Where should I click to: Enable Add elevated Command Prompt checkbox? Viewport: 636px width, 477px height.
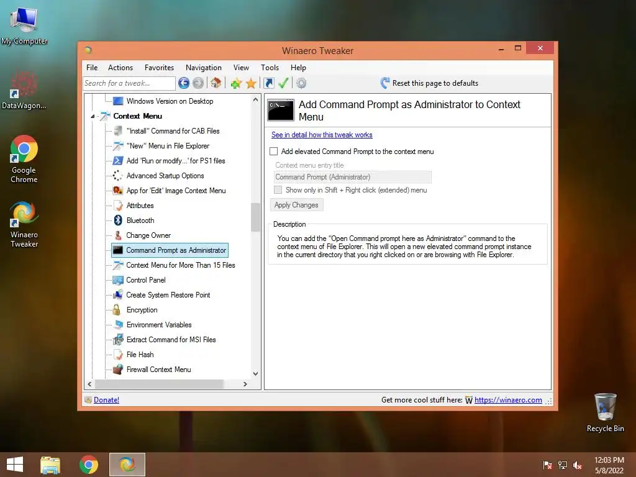point(274,152)
